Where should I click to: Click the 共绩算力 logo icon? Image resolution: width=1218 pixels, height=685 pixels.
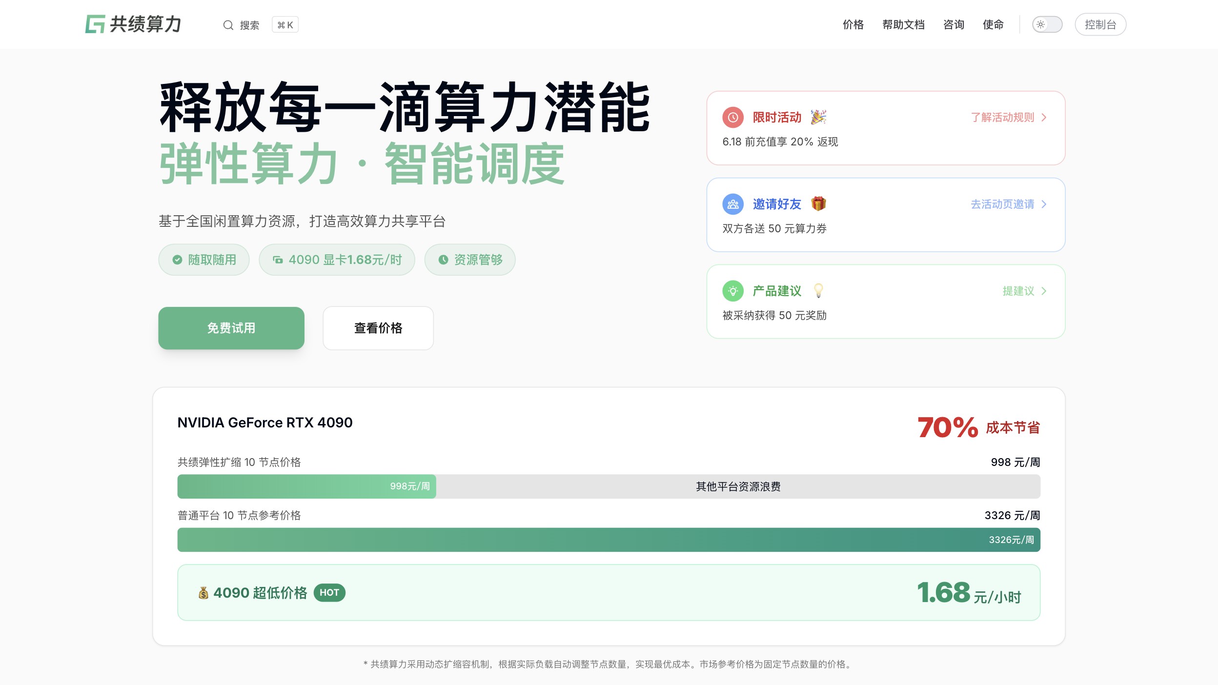pyautogui.click(x=96, y=24)
